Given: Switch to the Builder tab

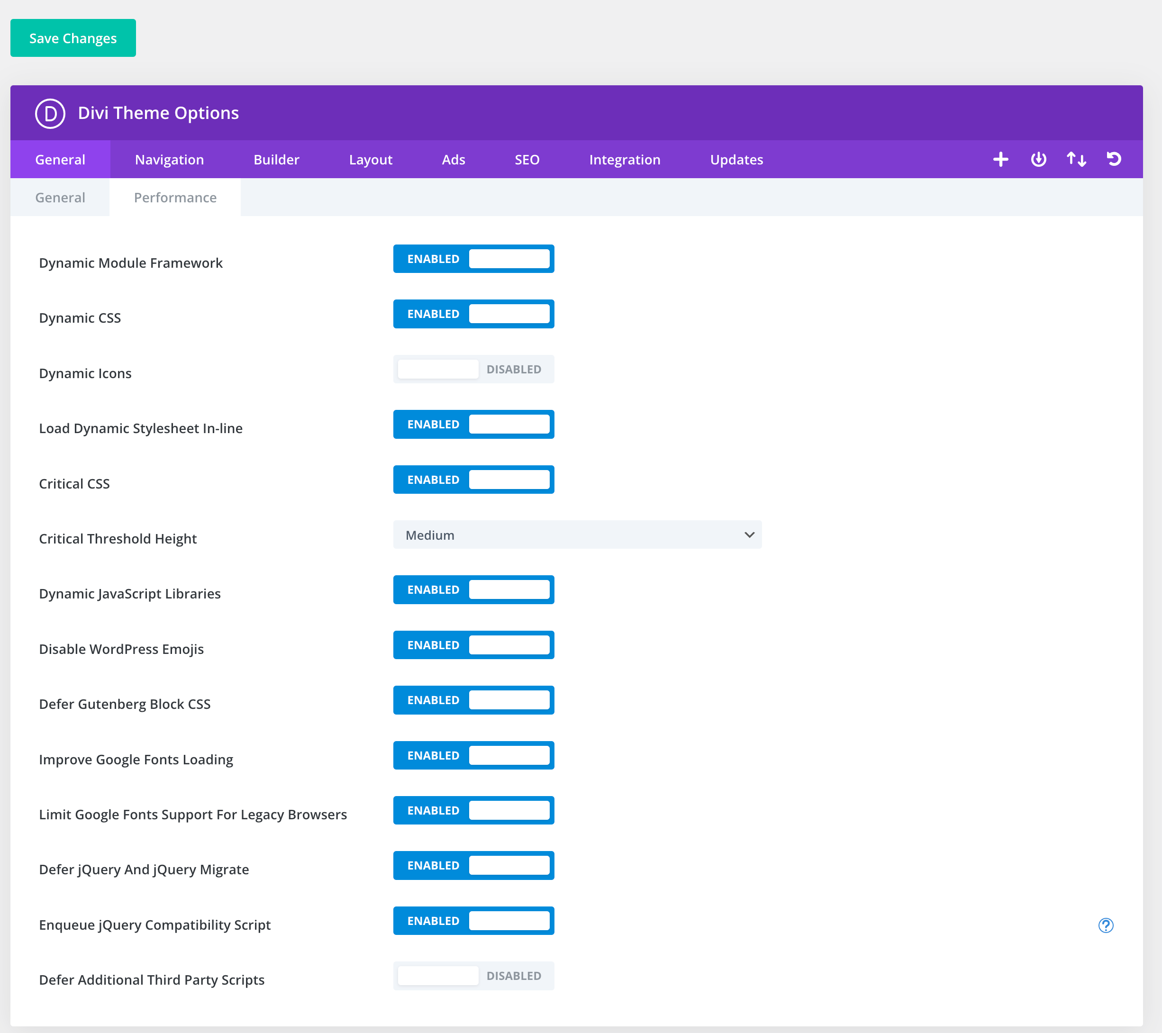Looking at the screenshot, I should tap(276, 160).
